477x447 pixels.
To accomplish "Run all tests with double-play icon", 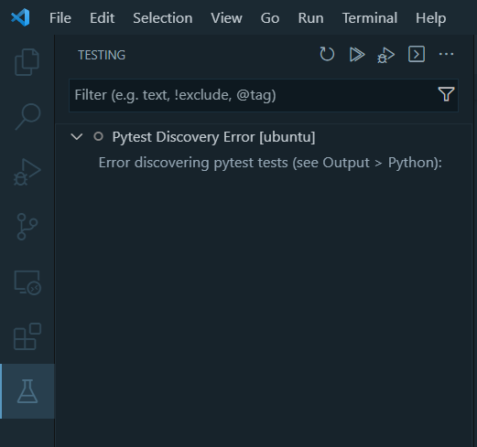I will point(357,54).
